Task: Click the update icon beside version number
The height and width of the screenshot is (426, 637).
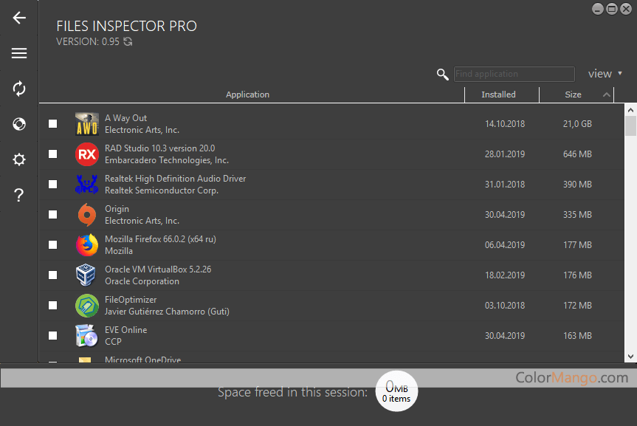Action: (x=128, y=42)
